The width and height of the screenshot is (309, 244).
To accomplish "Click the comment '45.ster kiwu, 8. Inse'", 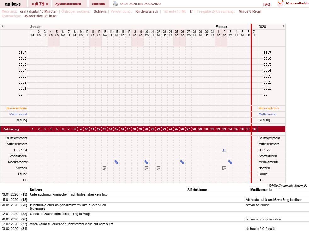I will coord(40,16).
